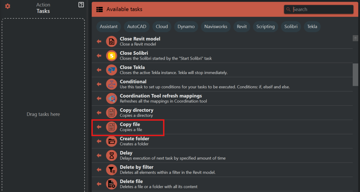Select the Navisworks filter chip
Screen dimensions: 360x192
(216, 27)
